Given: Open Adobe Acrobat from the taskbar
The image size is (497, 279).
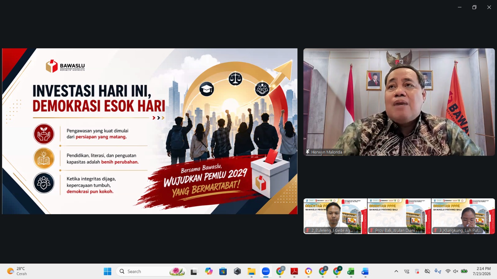Looking at the screenshot, I should point(294,272).
